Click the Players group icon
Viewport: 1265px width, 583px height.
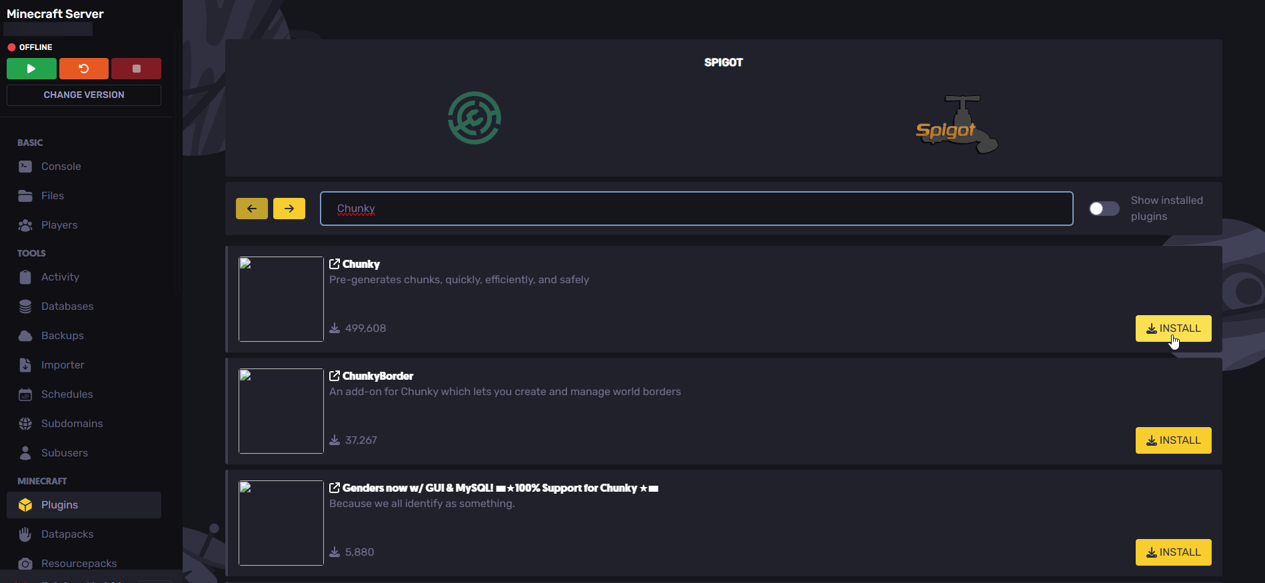(25, 225)
